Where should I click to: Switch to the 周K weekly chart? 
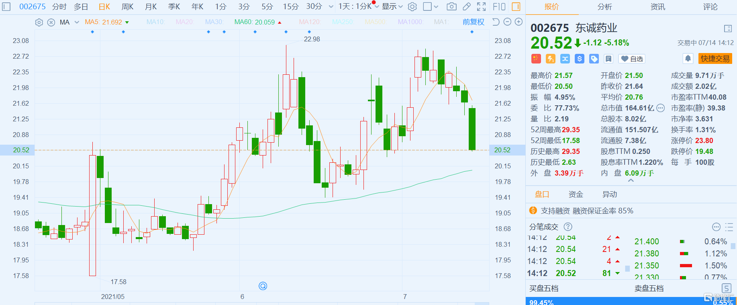127,6
